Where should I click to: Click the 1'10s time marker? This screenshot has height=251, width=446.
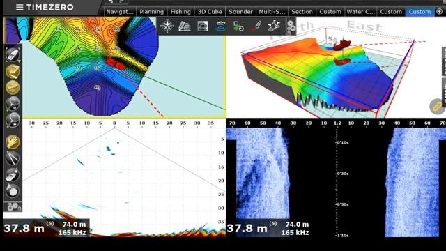(x=343, y=236)
